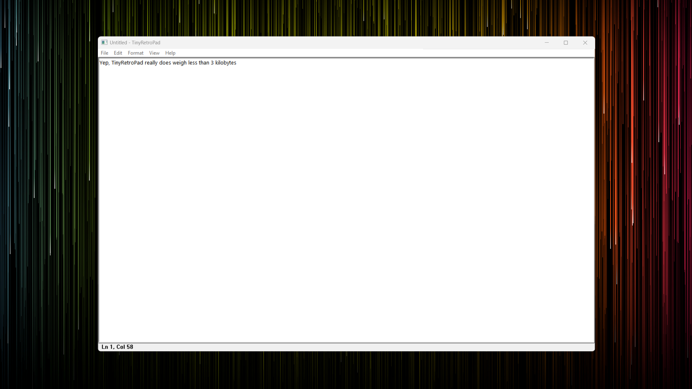Screen dimensions: 692x389
Task: Place cursor on the number 3 in text
Action: tap(212, 63)
